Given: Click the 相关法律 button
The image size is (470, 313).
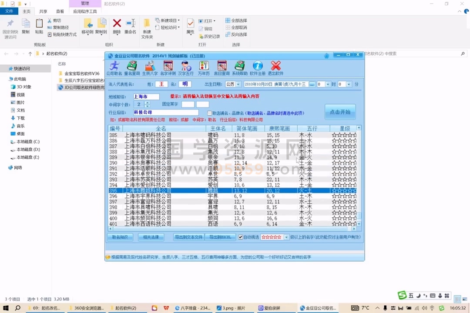Looking at the screenshot, I should point(151,237).
